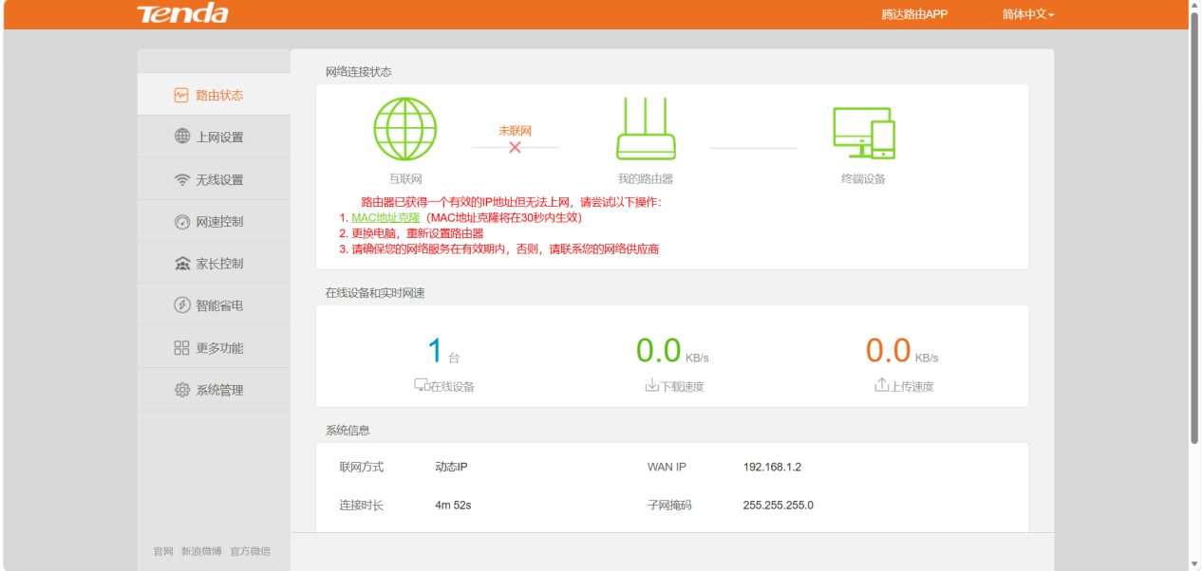Click the green 0.0 download speed value

click(659, 351)
